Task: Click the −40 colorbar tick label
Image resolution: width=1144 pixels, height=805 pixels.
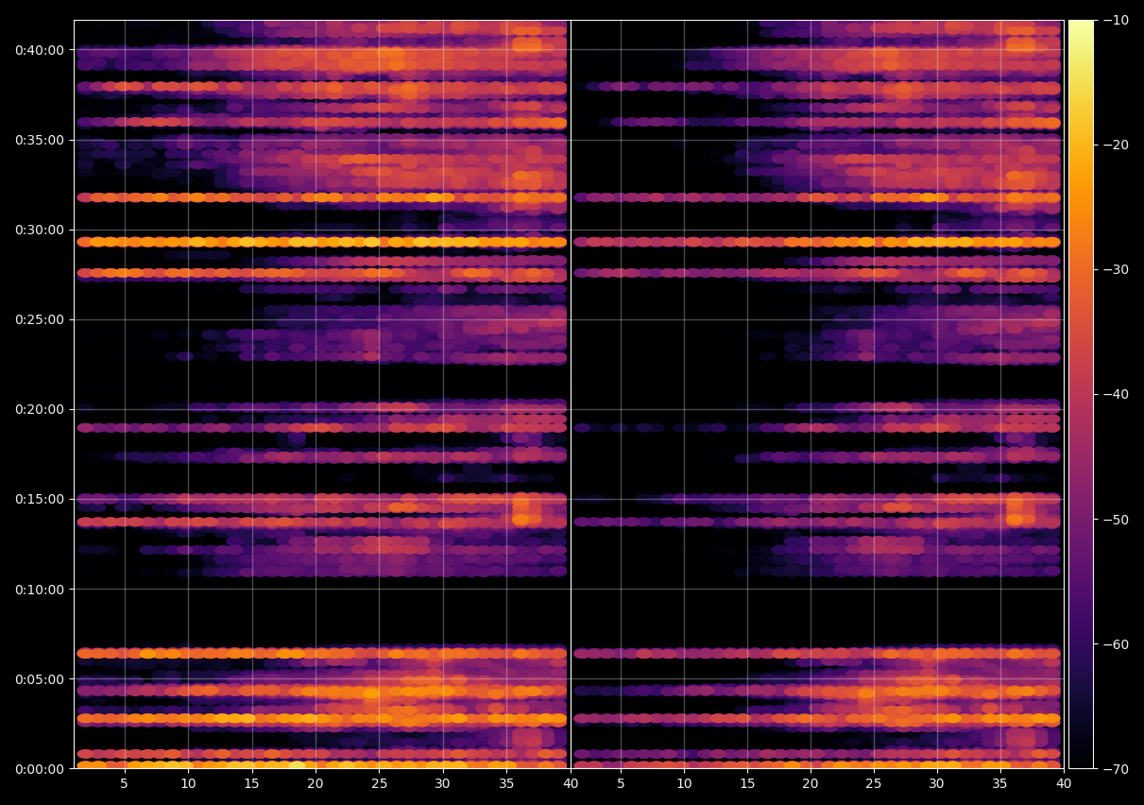Action: click(x=1115, y=394)
